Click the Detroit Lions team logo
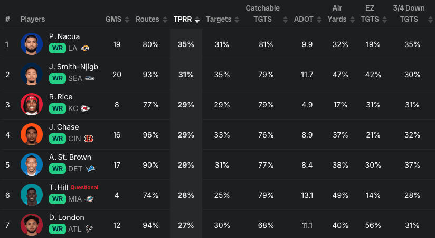435x238 pixels. click(91, 169)
